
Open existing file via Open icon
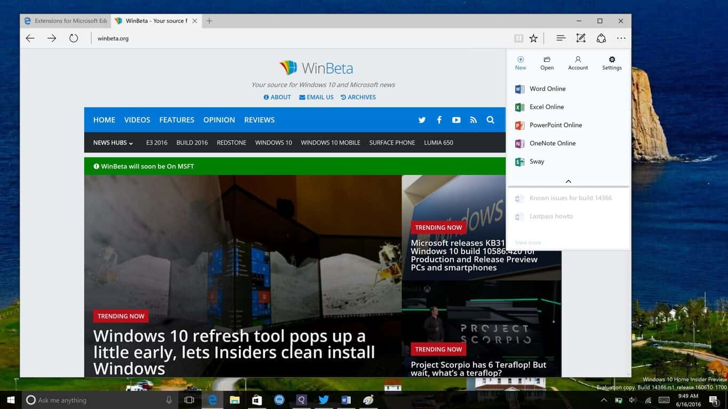pos(547,63)
